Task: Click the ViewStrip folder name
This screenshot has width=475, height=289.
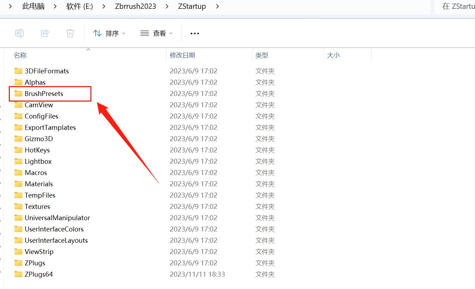Action: tap(39, 252)
